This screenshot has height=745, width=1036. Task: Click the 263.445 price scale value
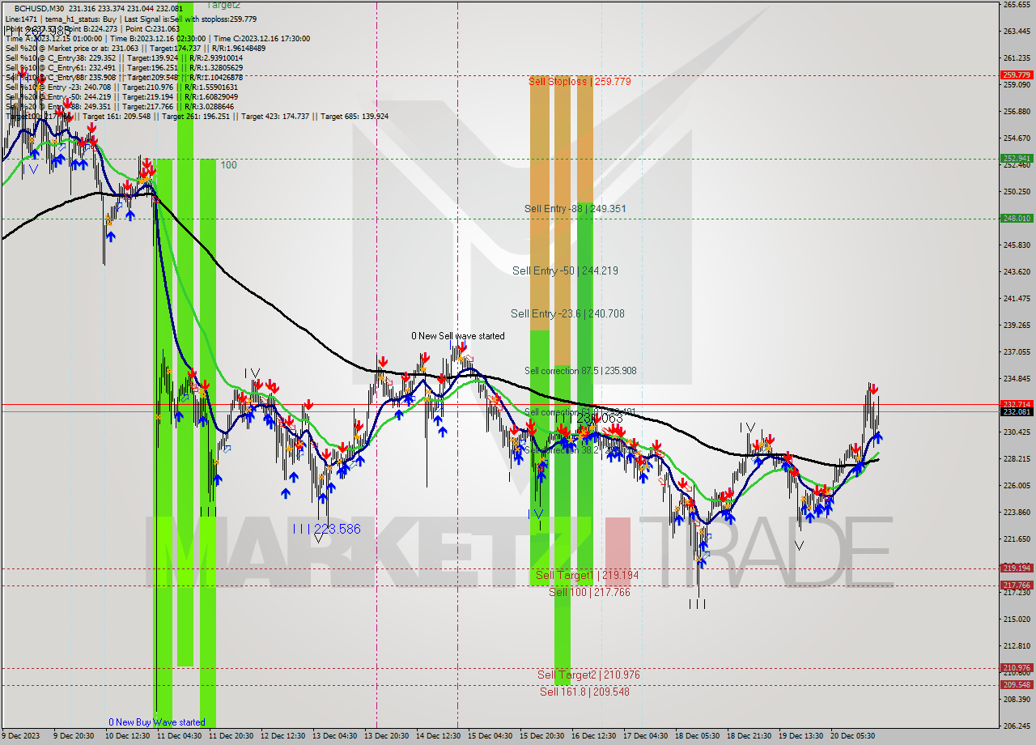click(1016, 32)
